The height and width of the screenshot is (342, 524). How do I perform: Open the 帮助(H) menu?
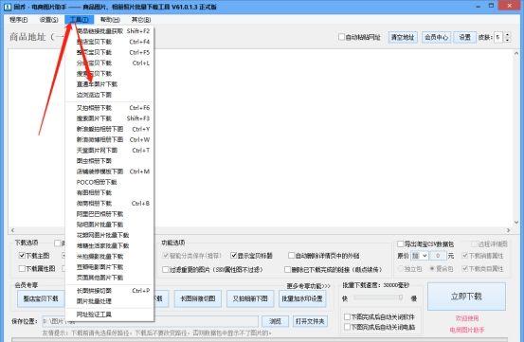[110, 20]
